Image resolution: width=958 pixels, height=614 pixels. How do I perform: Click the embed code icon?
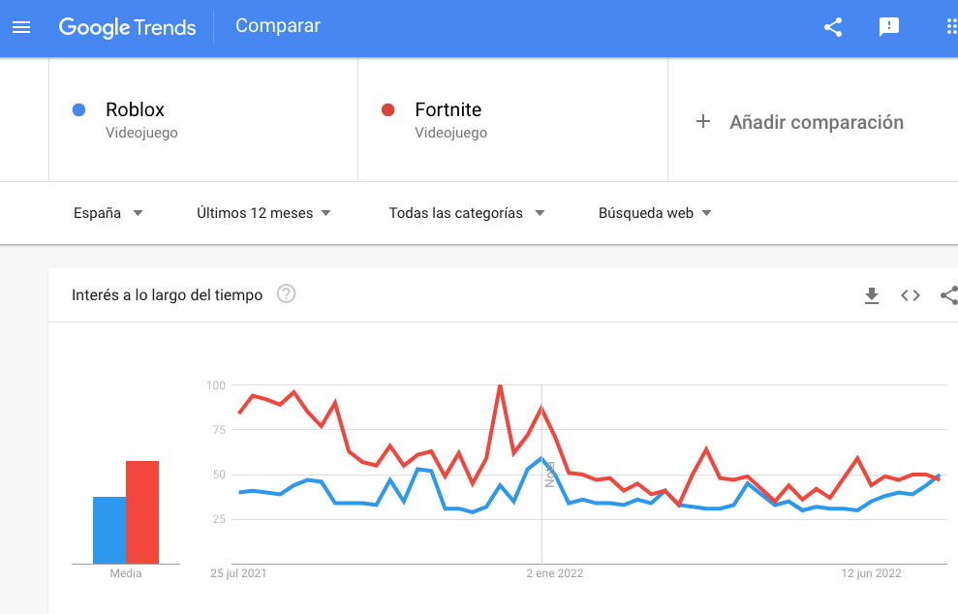[911, 295]
